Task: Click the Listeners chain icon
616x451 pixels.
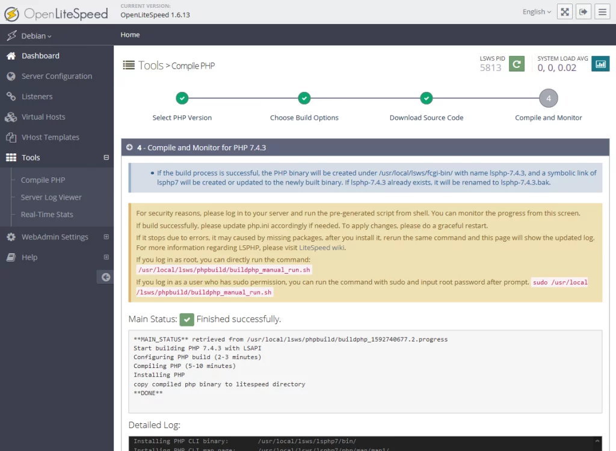Action: (x=11, y=97)
